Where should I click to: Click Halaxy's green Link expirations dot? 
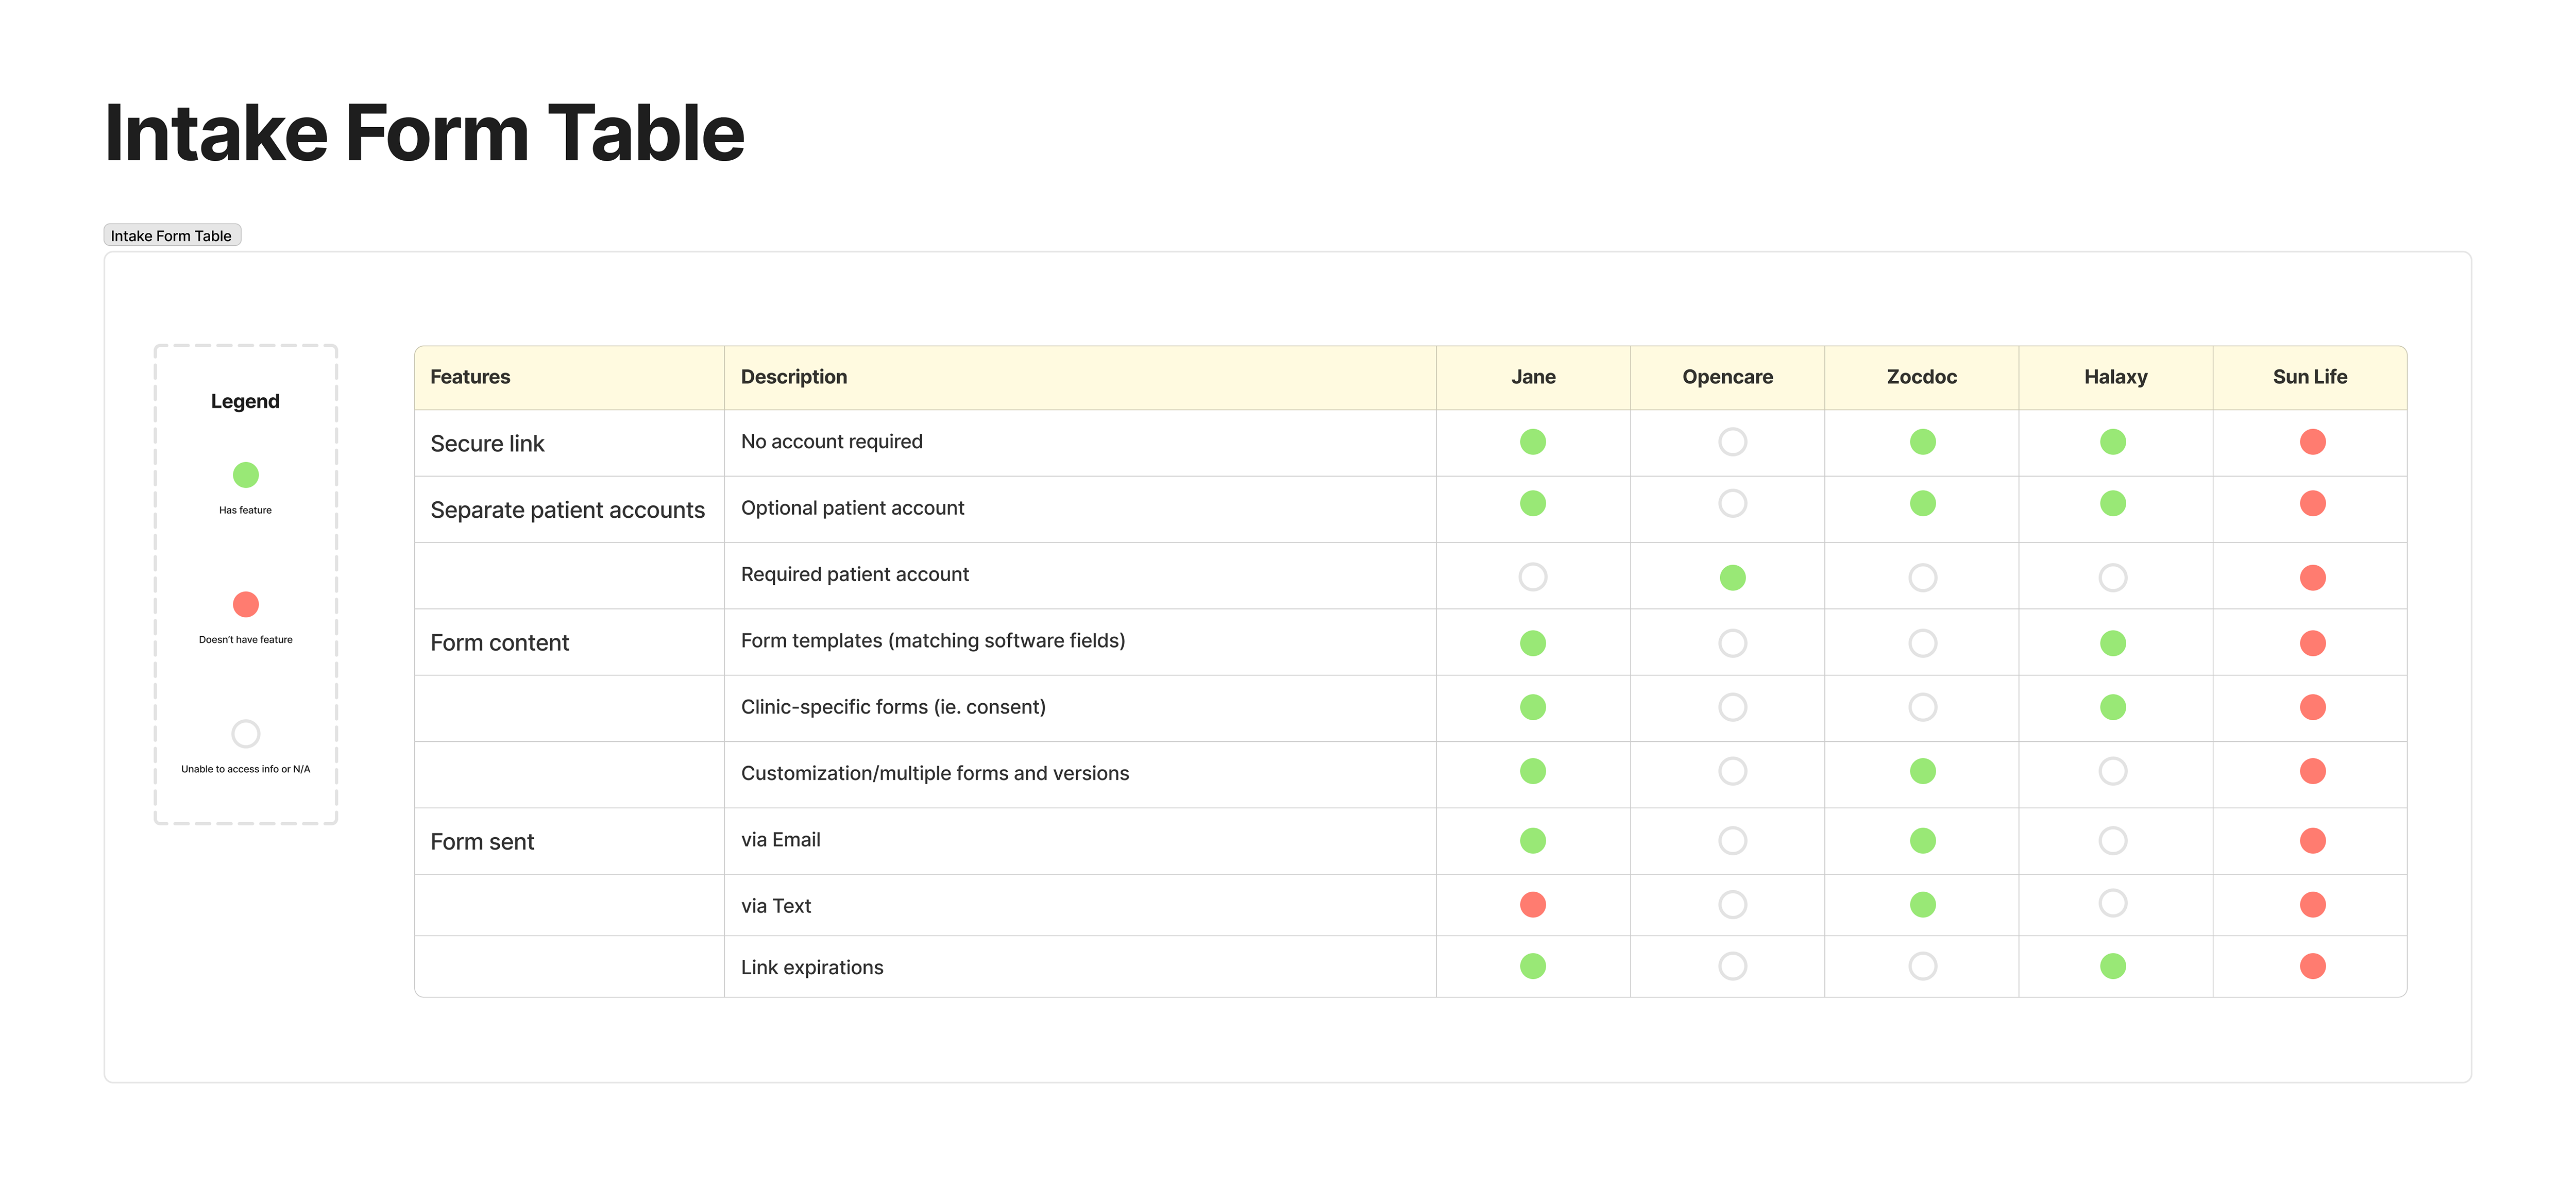pyautogui.click(x=2112, y=966)
